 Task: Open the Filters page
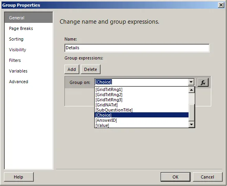click(29, 60)
